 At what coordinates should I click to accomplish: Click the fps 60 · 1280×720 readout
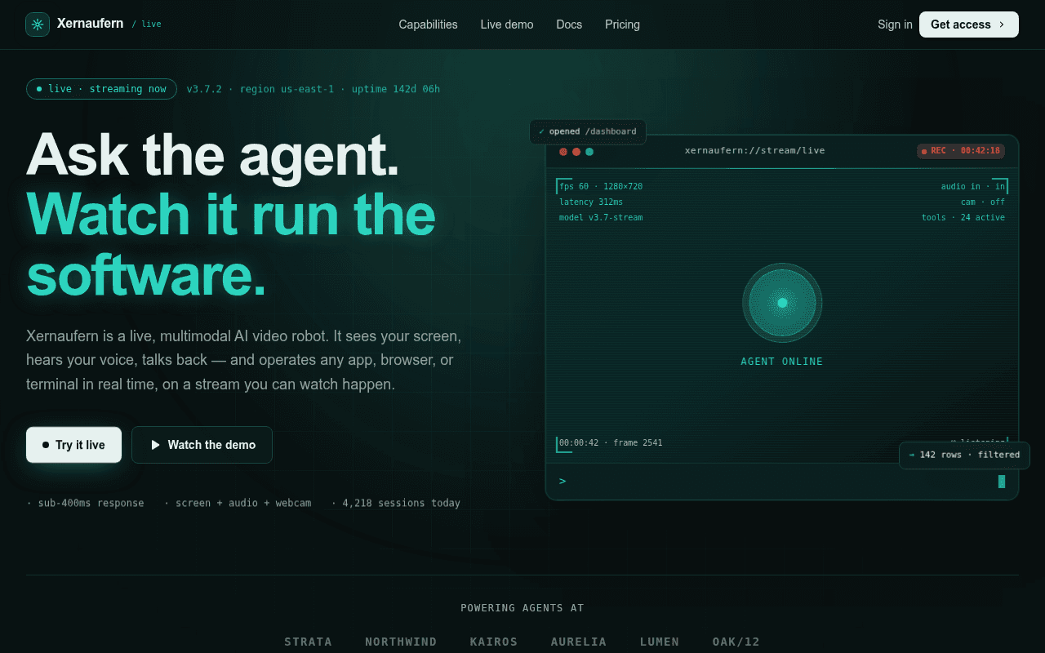tap(601, 186)
